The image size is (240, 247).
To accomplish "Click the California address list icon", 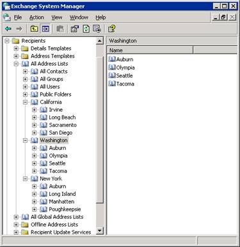I will pyautogui.click(x=34, y=102).
